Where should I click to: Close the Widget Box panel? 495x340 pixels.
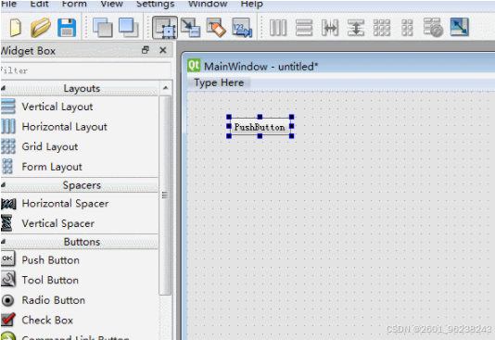tap(163, 50)
